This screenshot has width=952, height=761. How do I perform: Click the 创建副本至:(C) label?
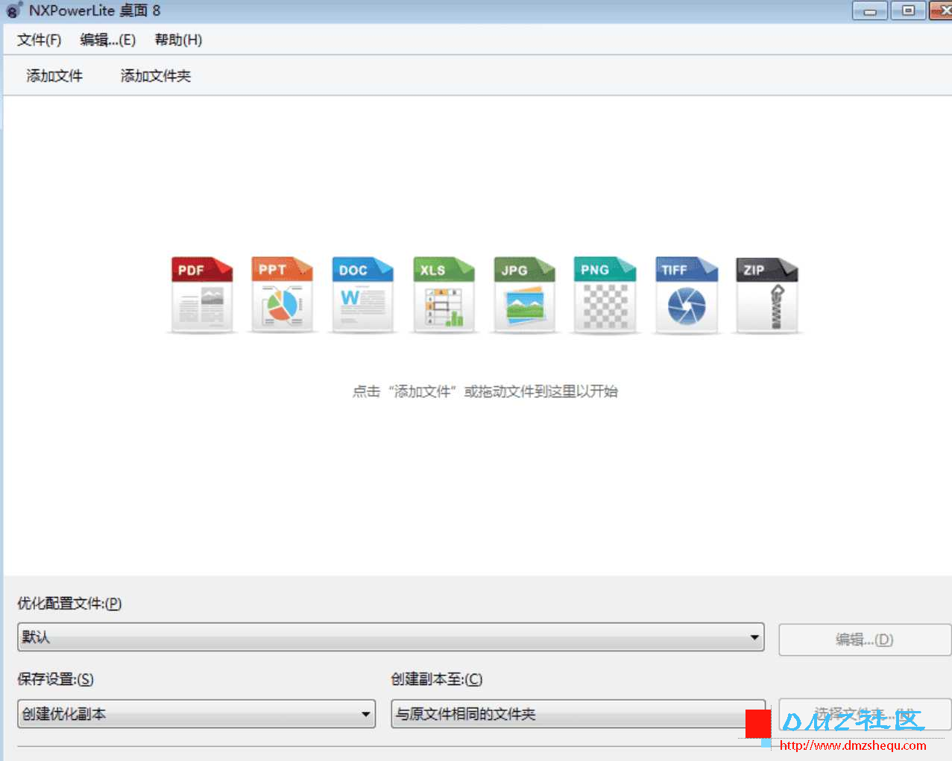point(436,679)
